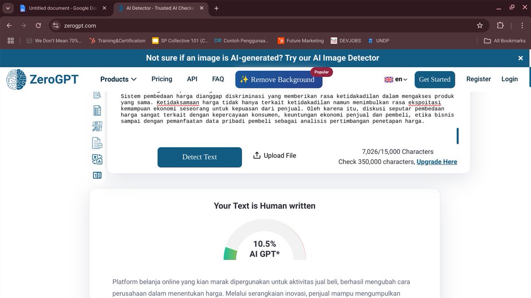Open the en language selector

[396, 79]
